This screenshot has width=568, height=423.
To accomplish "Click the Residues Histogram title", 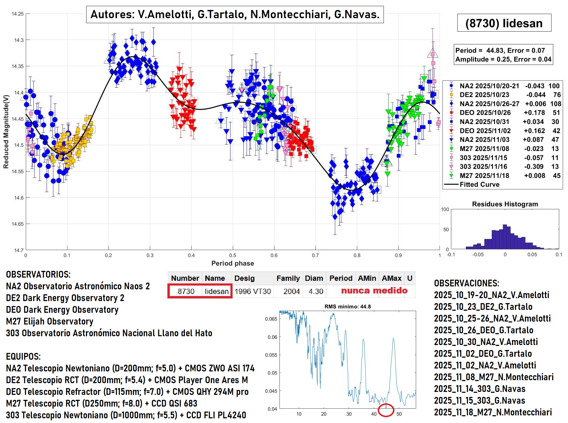I will click(x=505, y=204).
